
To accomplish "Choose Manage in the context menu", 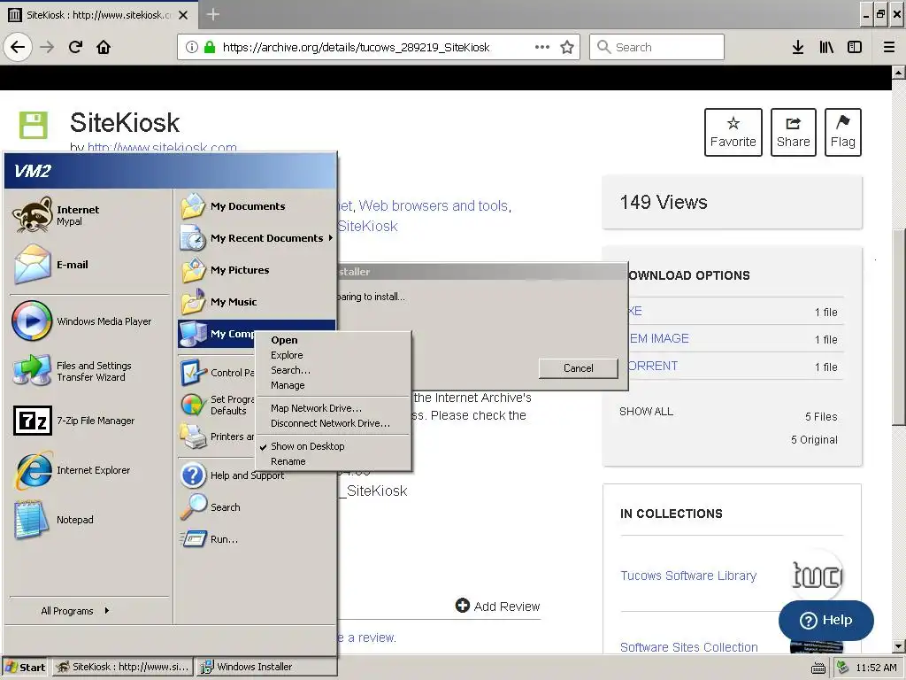I will [x=333, y=385].
